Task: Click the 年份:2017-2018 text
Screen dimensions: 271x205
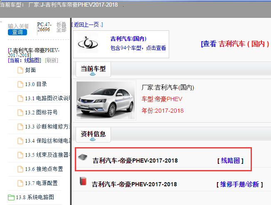Action: pos(163,111)
